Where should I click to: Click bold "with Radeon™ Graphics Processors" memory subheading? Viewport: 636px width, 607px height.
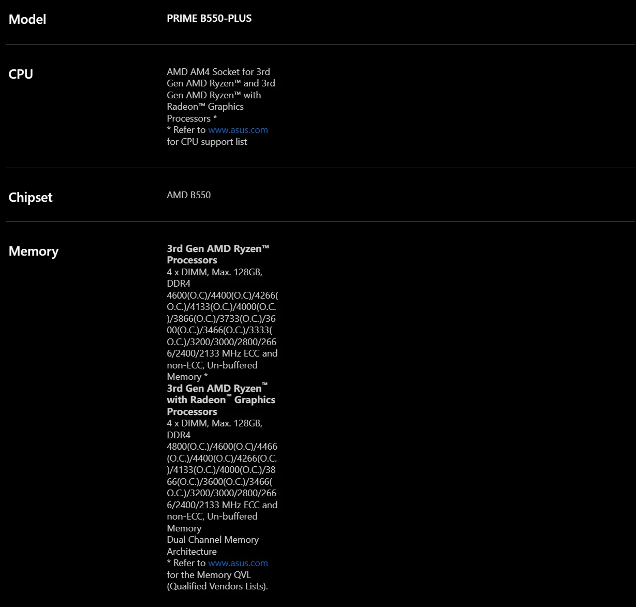pyautogui.click(x=221, y=400)
